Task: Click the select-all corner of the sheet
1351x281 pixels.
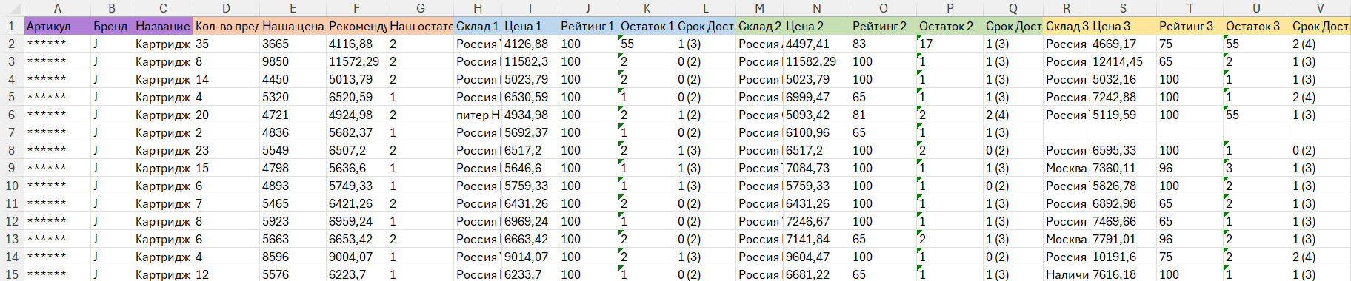Action: tap(12, 8)
